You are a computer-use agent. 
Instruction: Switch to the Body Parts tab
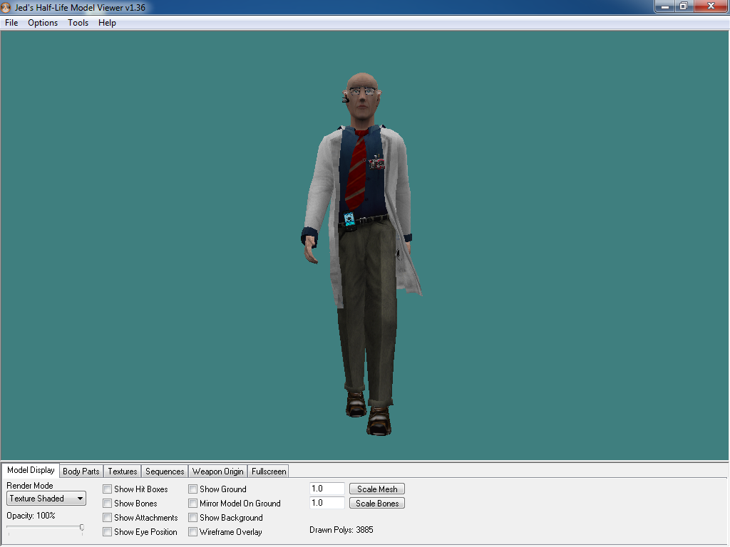(x=81, y=472)
